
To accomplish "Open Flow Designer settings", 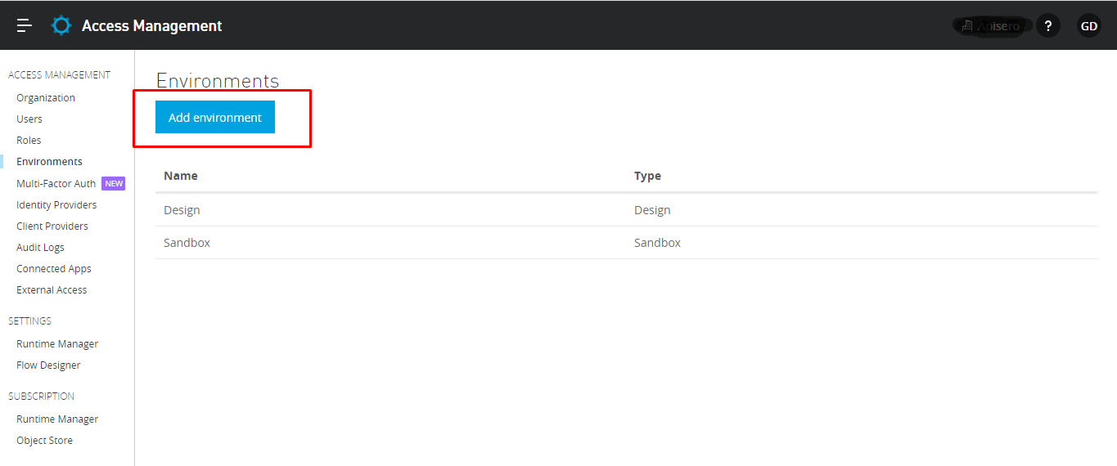I will click(48, 365).
